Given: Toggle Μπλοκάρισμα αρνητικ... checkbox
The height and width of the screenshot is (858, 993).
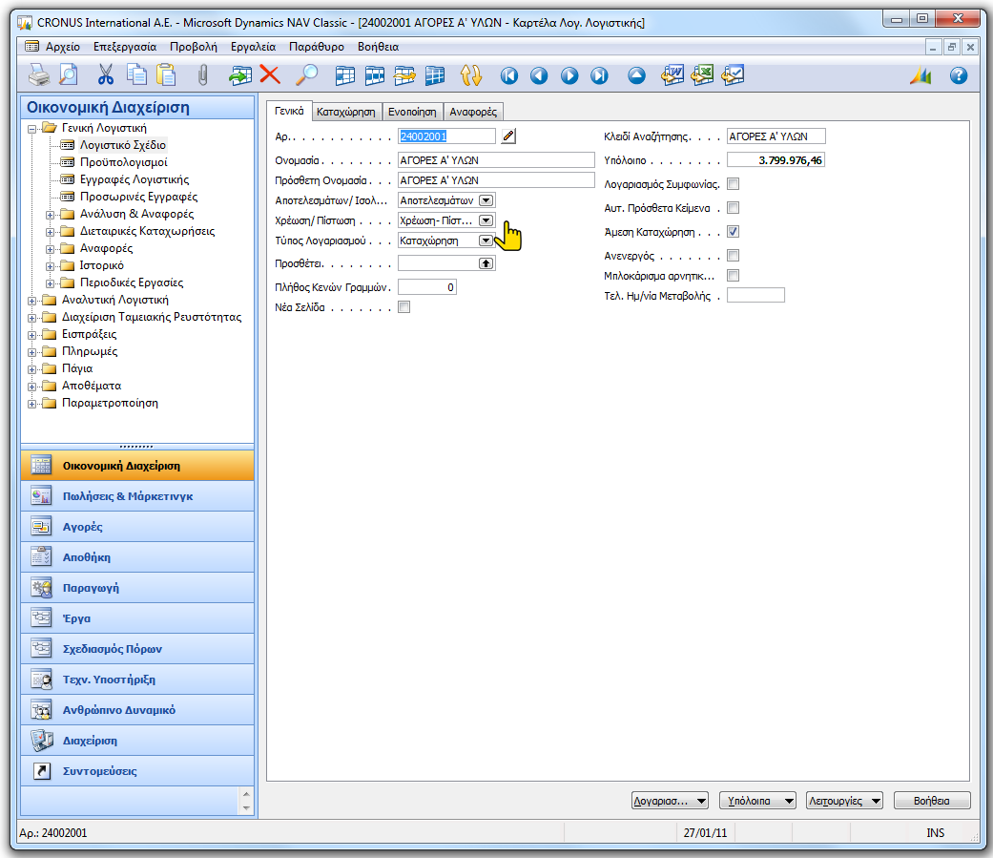Looking at the screenshot, I should (733, 276).
